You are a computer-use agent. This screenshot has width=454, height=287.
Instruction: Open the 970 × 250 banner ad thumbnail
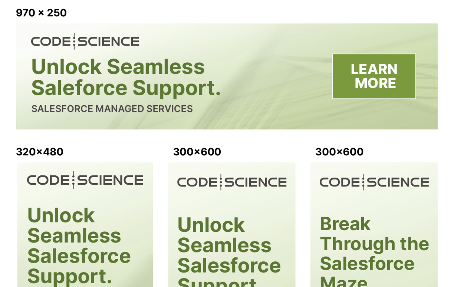227,76
